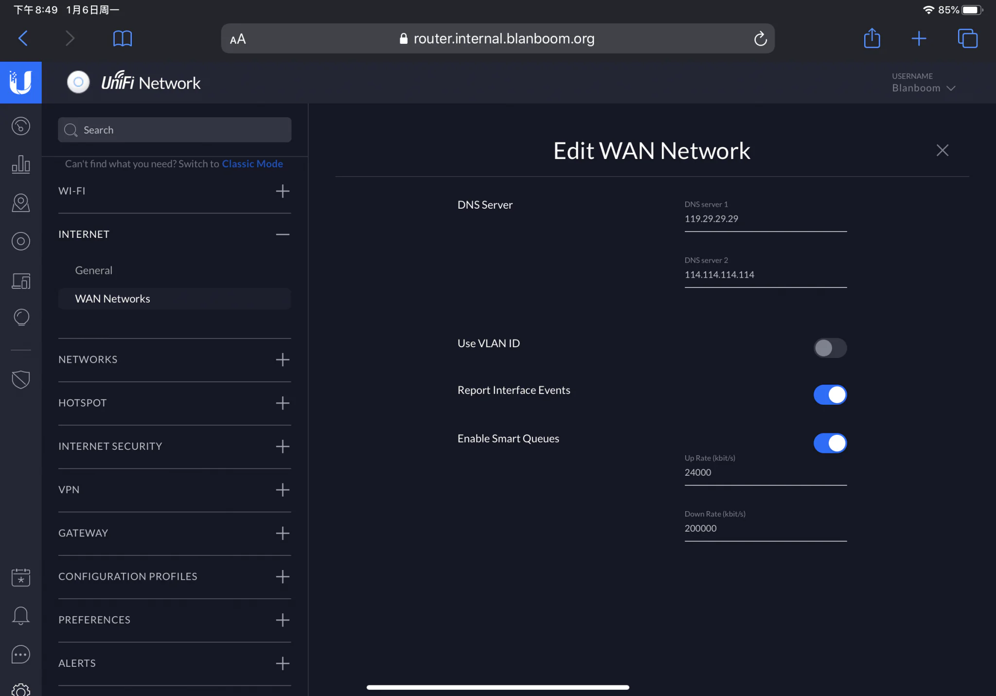Open the Threat Management shield icon
Viewport: 996px width, 696px height.
click(20, 379)
